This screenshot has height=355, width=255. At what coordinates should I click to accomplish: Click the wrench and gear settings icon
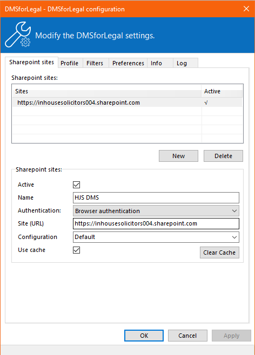click(x=18, y=35)
